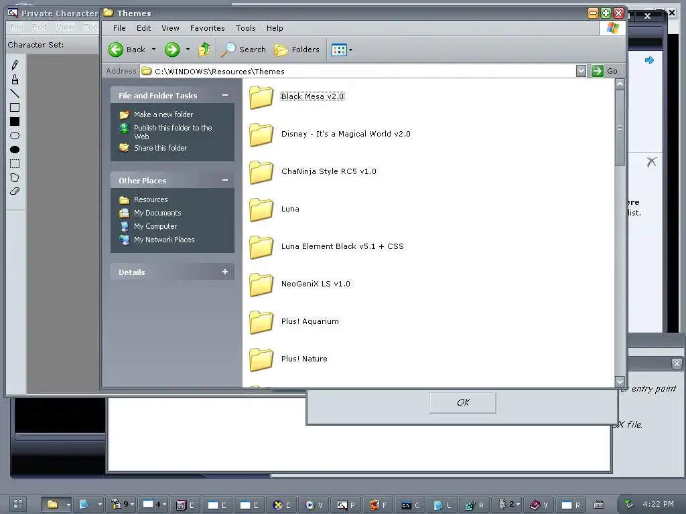The width and height of the screenshot is (686, 514).
Task: Open the Help menu
Action: tap(275, 28)
